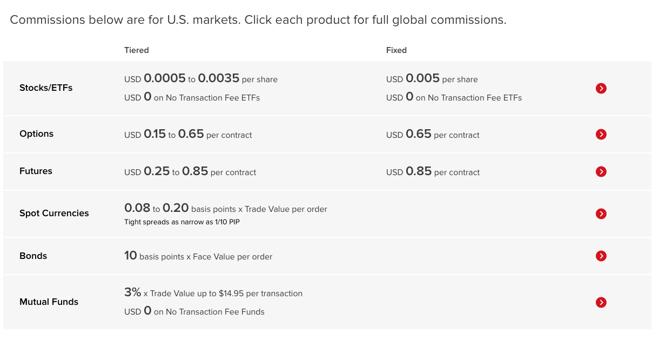Click the Tiered column header
This screenshot has width=666, height=340.
[136, 50]
